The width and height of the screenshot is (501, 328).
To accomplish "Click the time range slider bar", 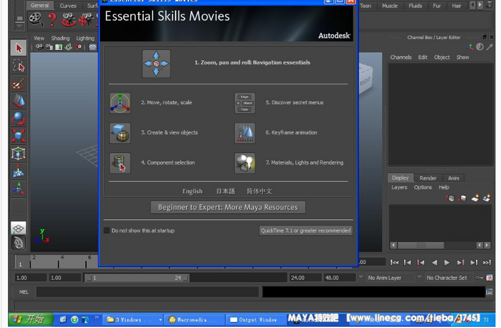I will [x=138, y=278].
